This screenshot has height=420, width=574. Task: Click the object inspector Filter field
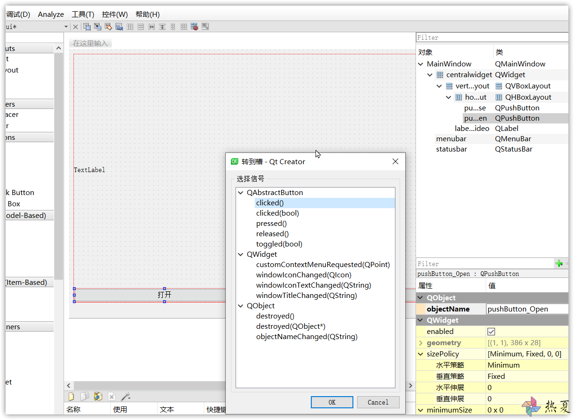(492, 37)
